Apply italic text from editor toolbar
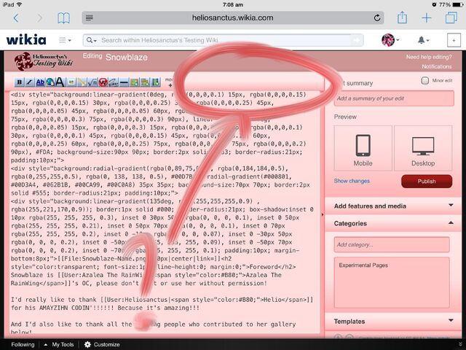 pos(30,82)
